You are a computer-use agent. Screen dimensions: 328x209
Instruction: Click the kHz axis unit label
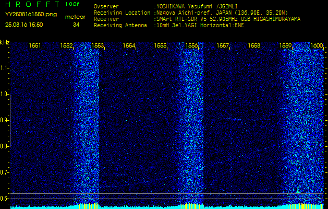click(x=5, y=42)
